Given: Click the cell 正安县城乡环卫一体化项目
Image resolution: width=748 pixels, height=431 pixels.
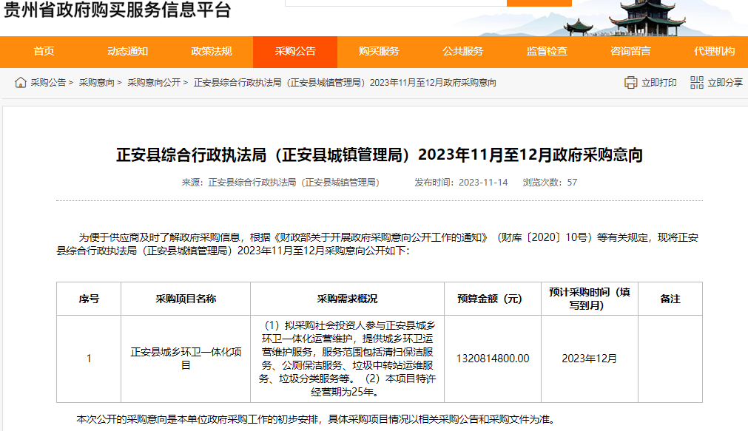Looking at the screenshot, I should pos(186,359).
